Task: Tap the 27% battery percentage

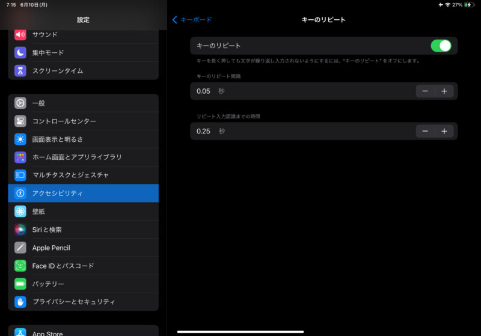Action: pos(457,5)
